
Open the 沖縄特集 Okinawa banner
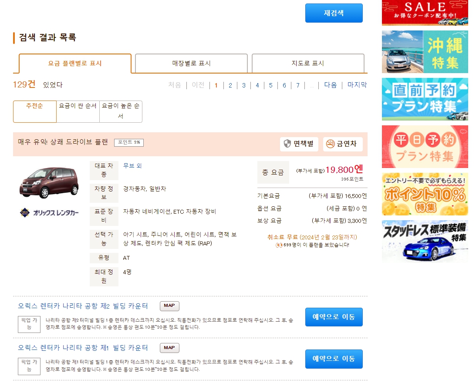pyautogui.click(x=425, y=52)
